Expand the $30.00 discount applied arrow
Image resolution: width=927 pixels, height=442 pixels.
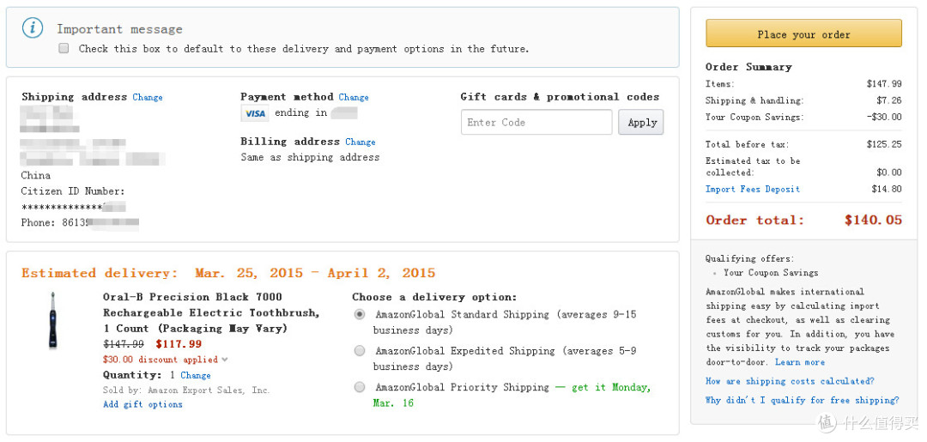click(225, 360)
